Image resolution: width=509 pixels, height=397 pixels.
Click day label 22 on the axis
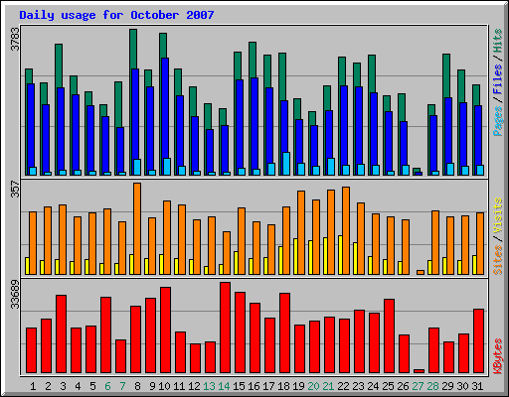(343, 386)
